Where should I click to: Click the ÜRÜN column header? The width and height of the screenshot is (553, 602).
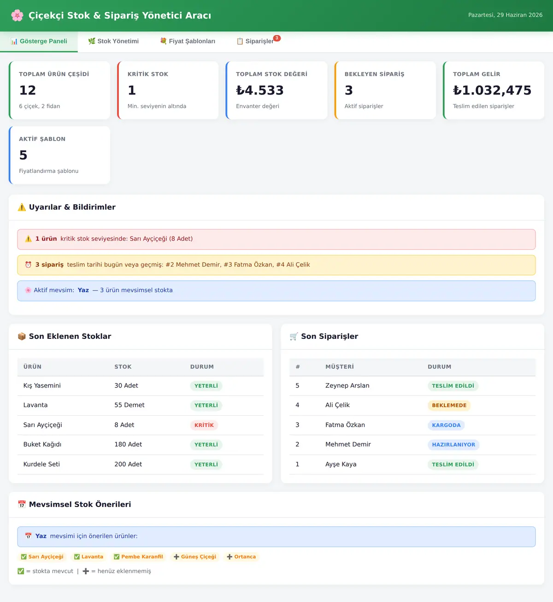32,367
